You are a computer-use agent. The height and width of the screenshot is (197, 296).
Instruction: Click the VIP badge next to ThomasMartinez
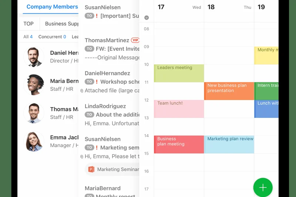[135, 40]
